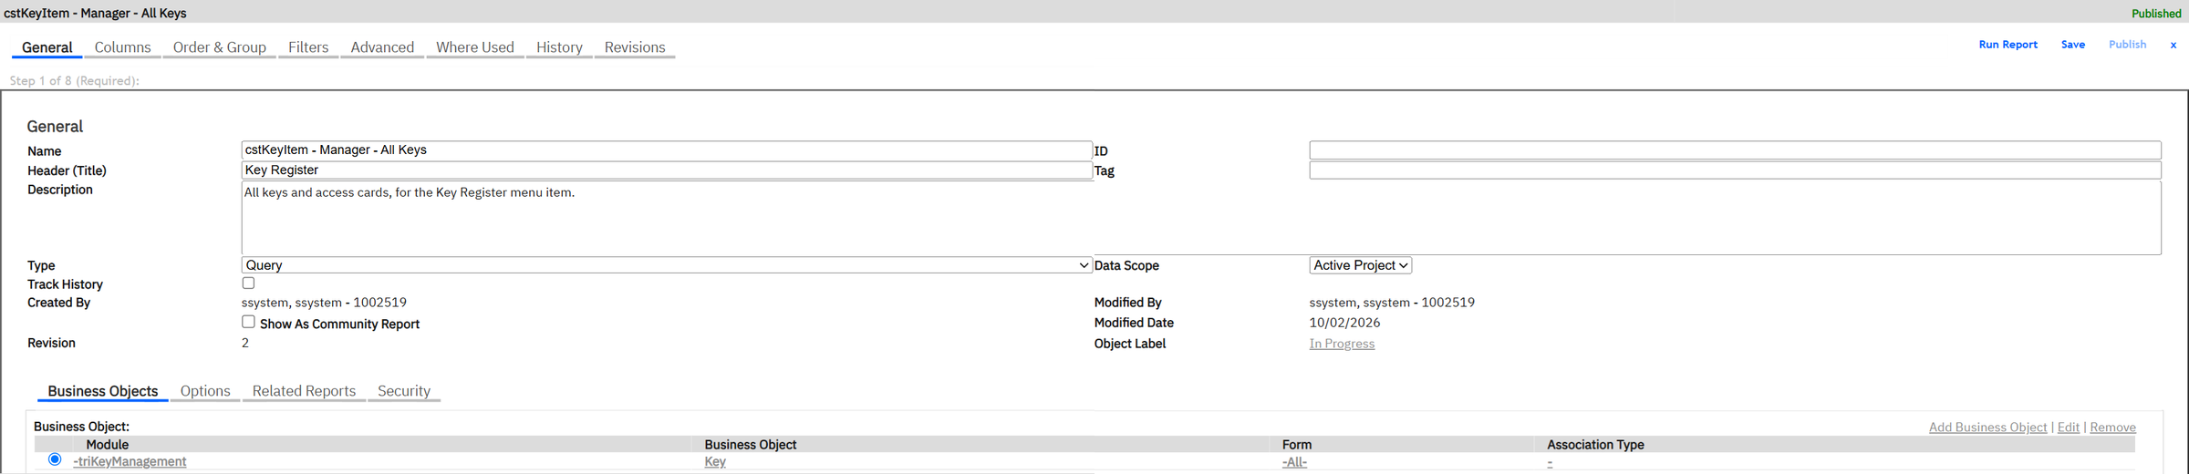
Task: Click into the Description text area
Action: click(1201, 218)
